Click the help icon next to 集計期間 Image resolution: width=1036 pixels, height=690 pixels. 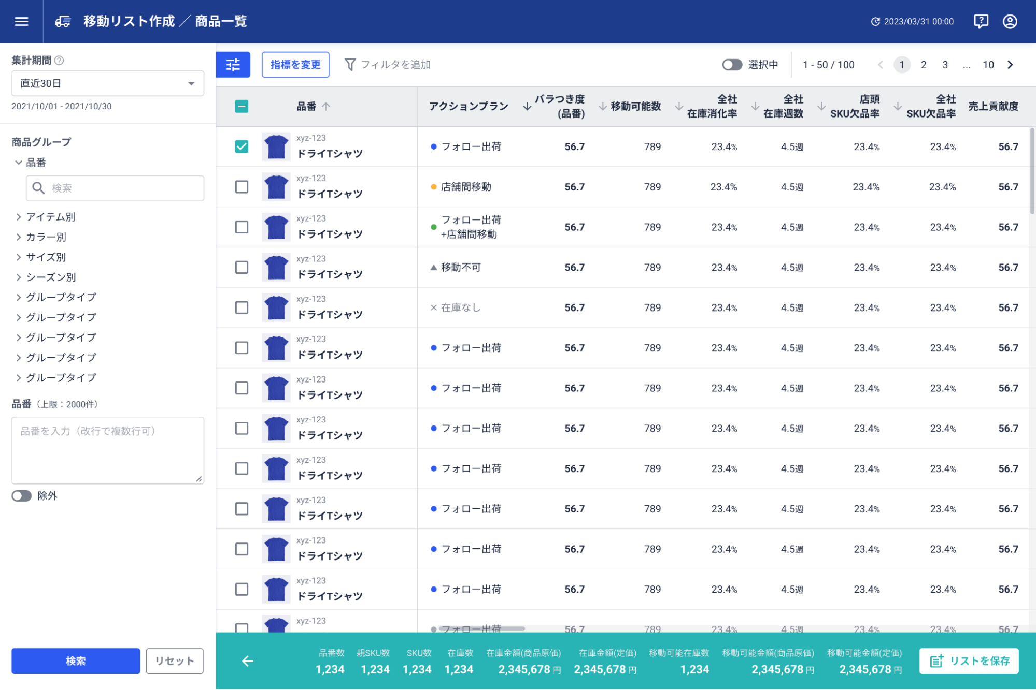click(x=59, y=61)
